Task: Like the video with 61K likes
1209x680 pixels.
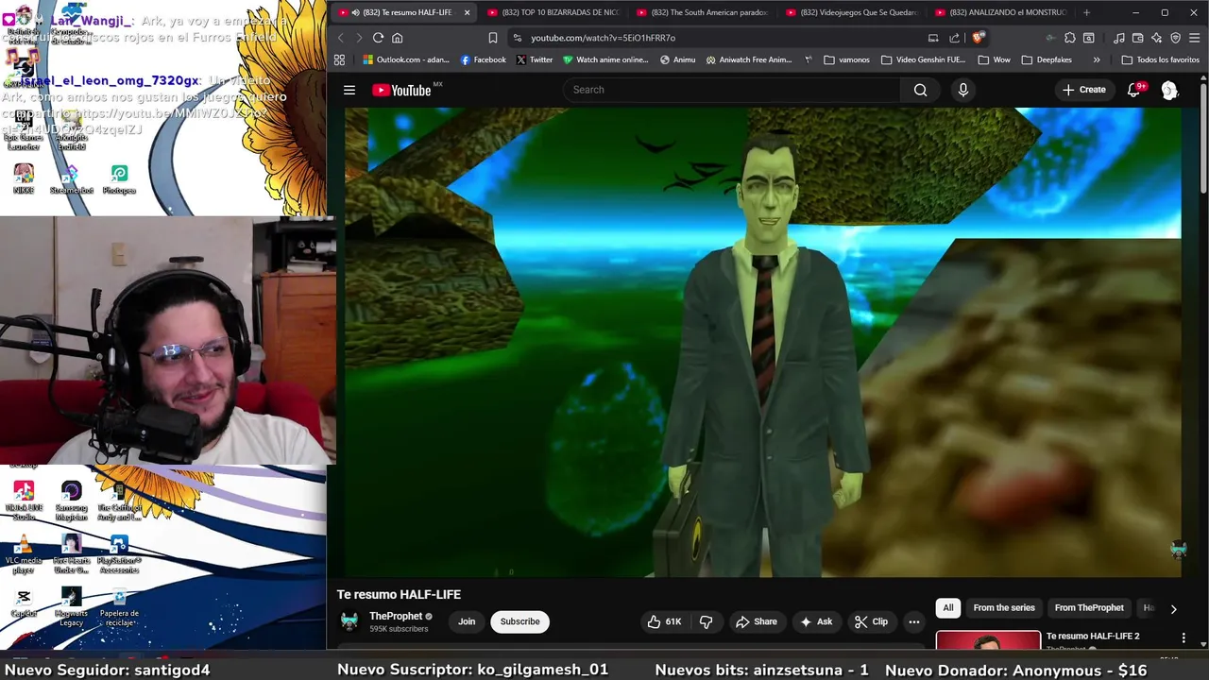Action: (x=665, y=621)
